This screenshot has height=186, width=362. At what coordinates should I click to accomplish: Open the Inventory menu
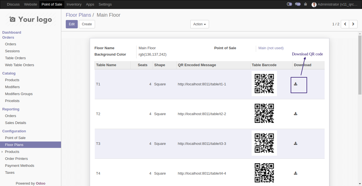pyautogui.click(x=74, y=4)
